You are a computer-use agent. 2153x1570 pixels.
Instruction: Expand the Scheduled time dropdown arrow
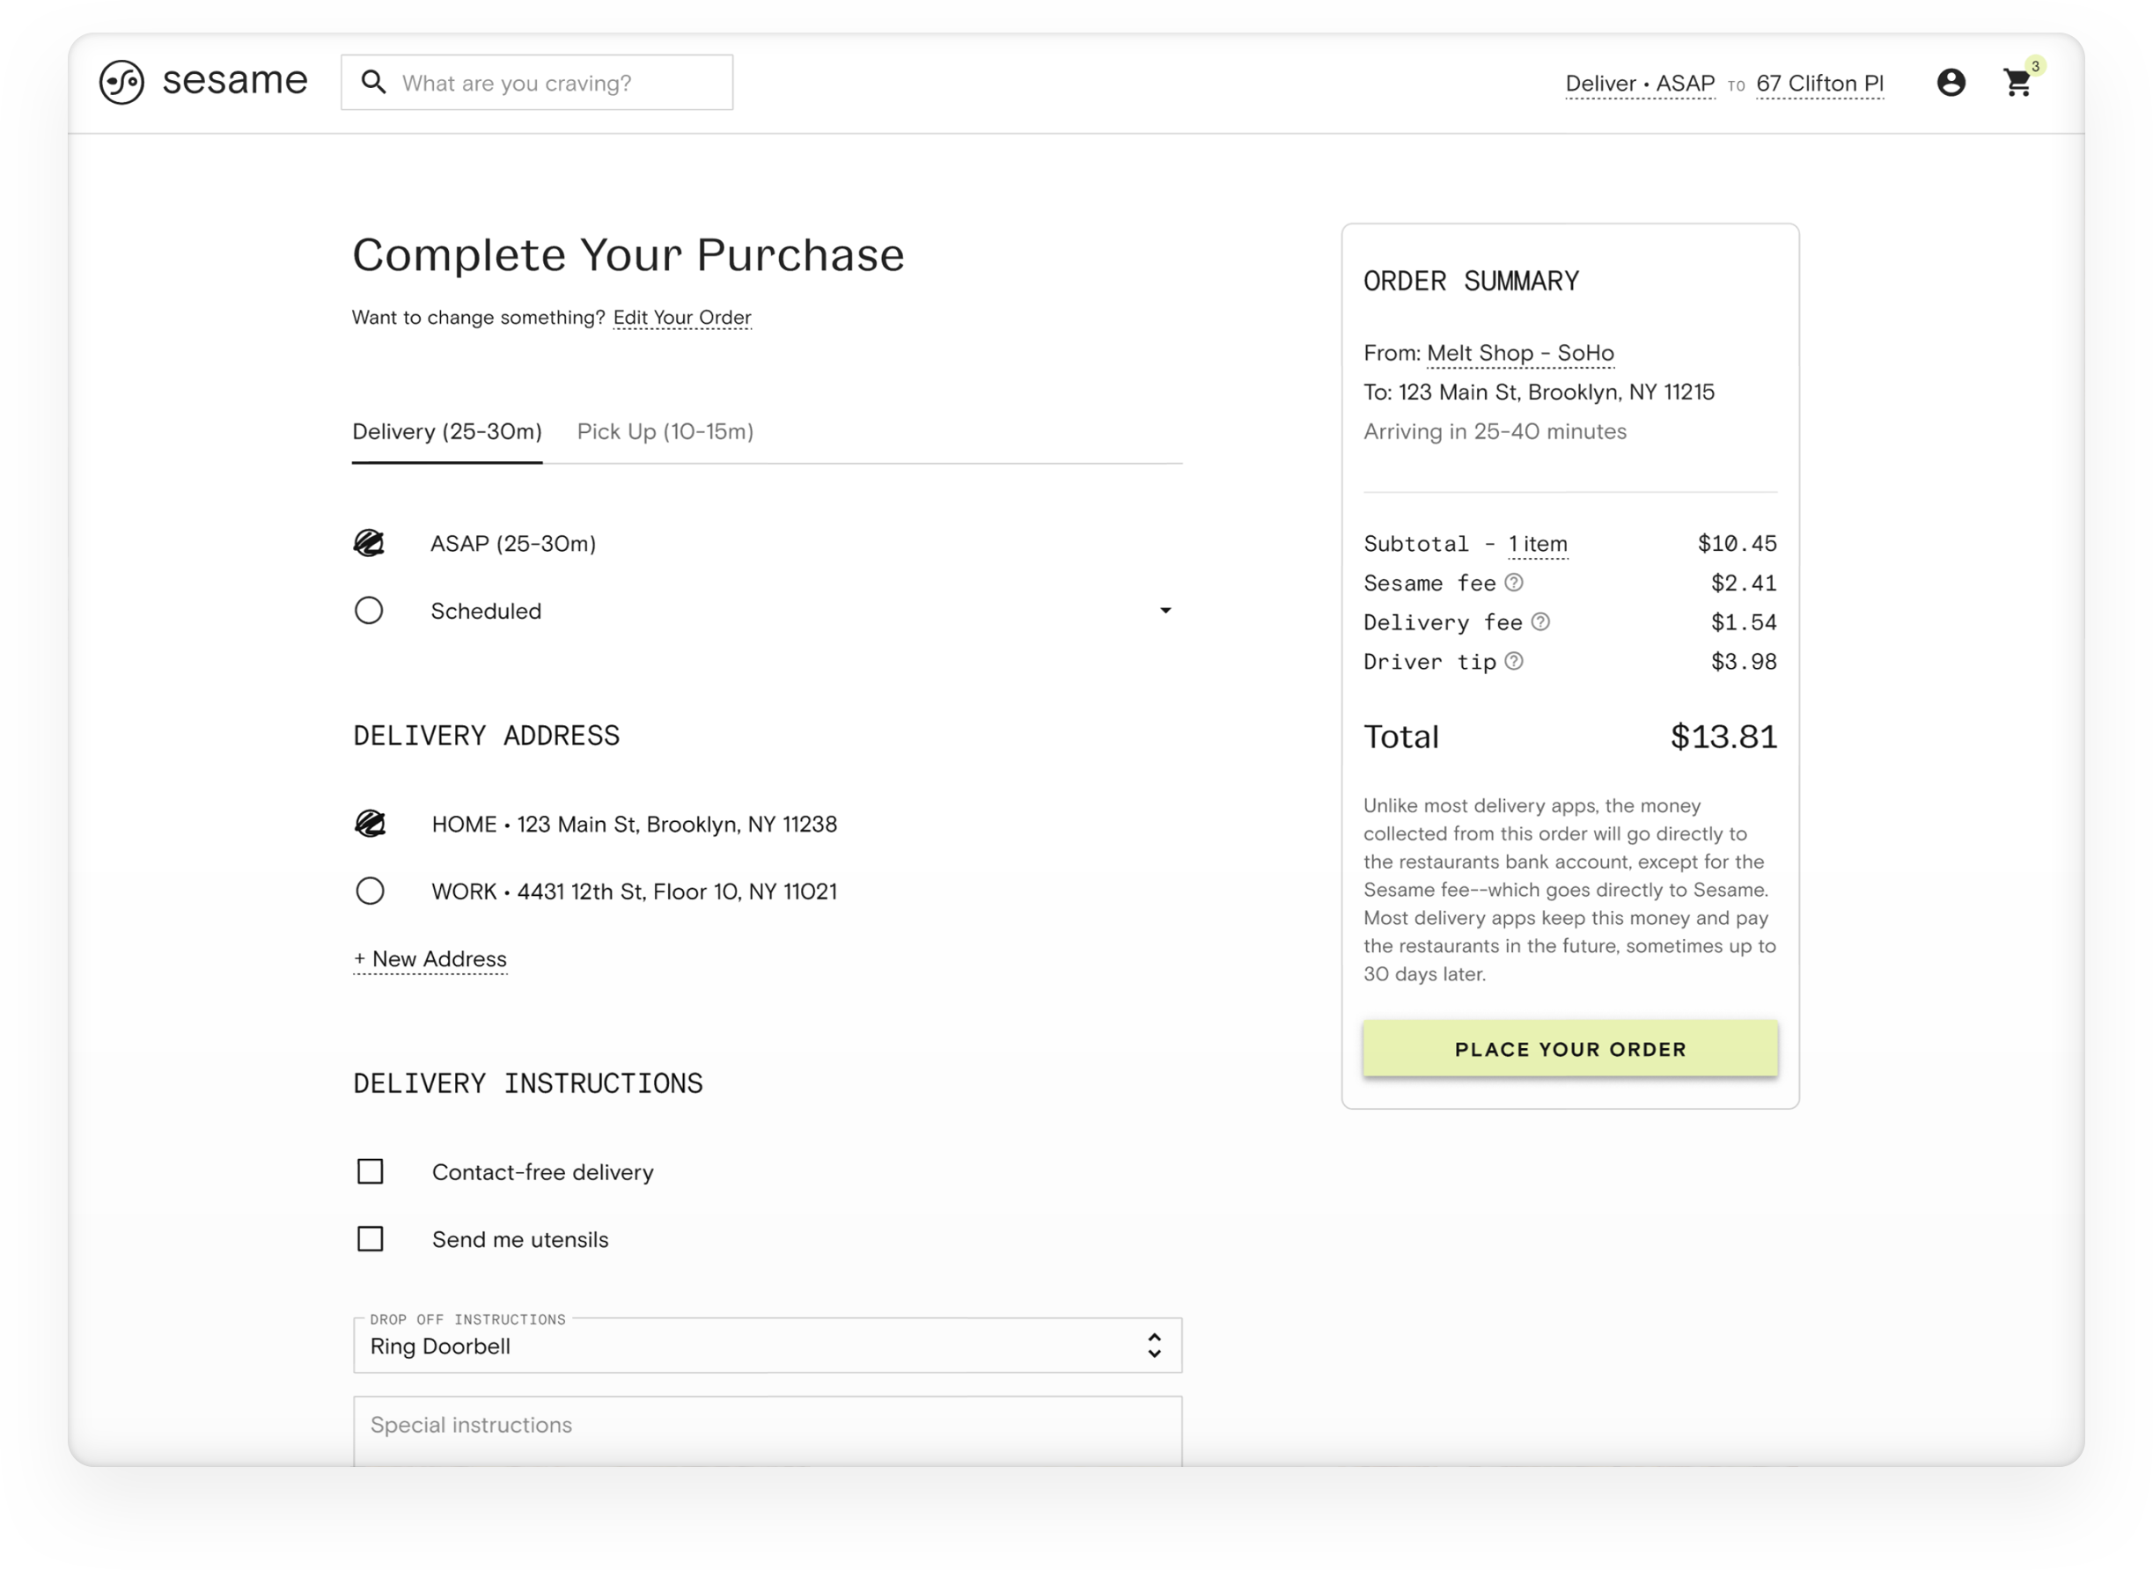(1165, 610)
